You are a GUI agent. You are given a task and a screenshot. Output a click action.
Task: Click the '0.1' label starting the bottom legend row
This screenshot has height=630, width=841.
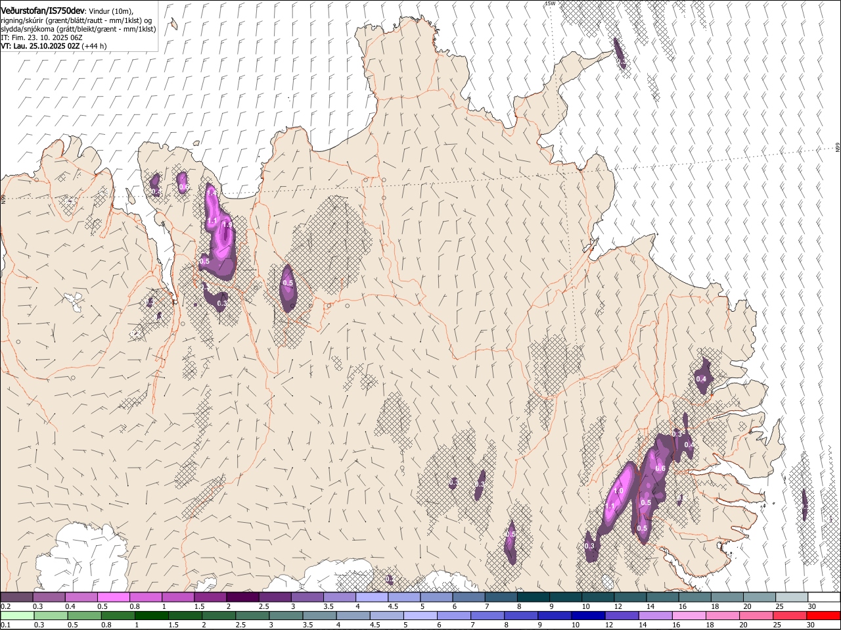[5, 625]
